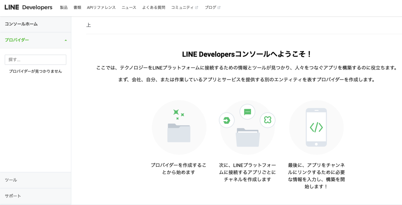Click the green clover channel icon

pos(268,120)
